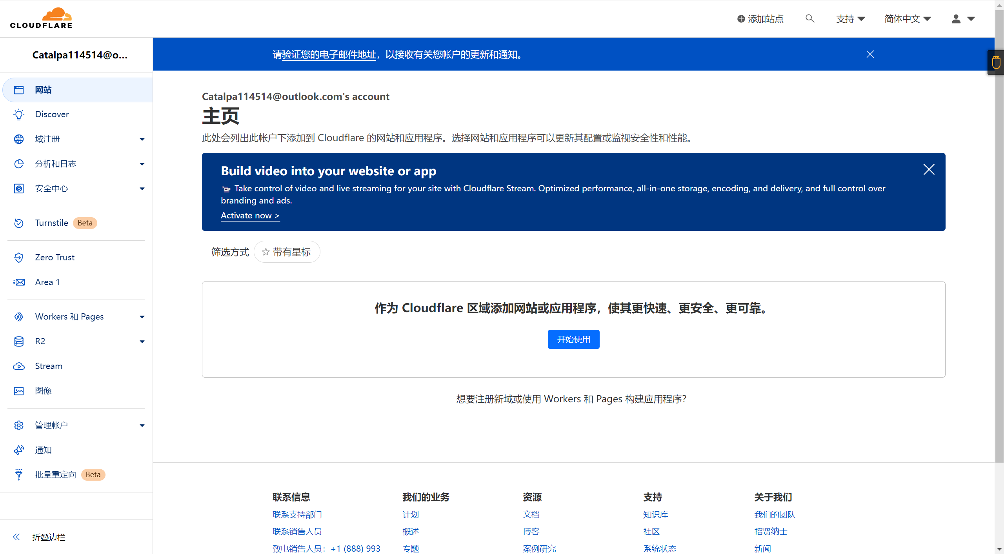Open footer link 我们的团队
1004x554 pixels.
pos(775,514)
